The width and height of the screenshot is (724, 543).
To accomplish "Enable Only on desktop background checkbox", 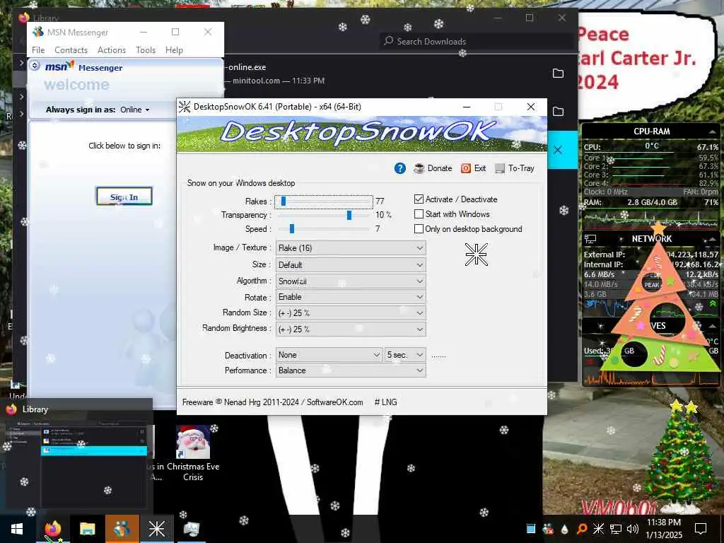I will click(419, 228).
